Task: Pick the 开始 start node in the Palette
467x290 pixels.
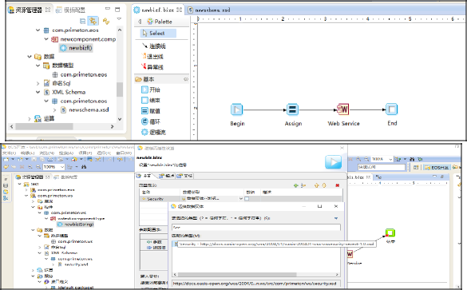Action: pyautogui.click(x=151, y=89)
